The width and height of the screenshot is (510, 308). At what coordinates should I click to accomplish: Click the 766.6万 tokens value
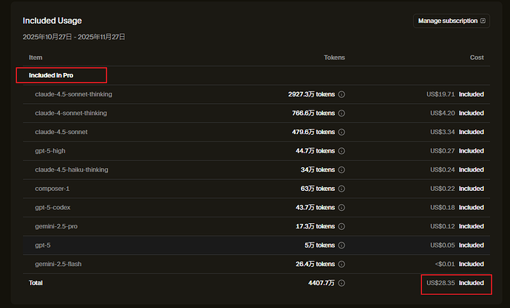(x=313, y=113)
